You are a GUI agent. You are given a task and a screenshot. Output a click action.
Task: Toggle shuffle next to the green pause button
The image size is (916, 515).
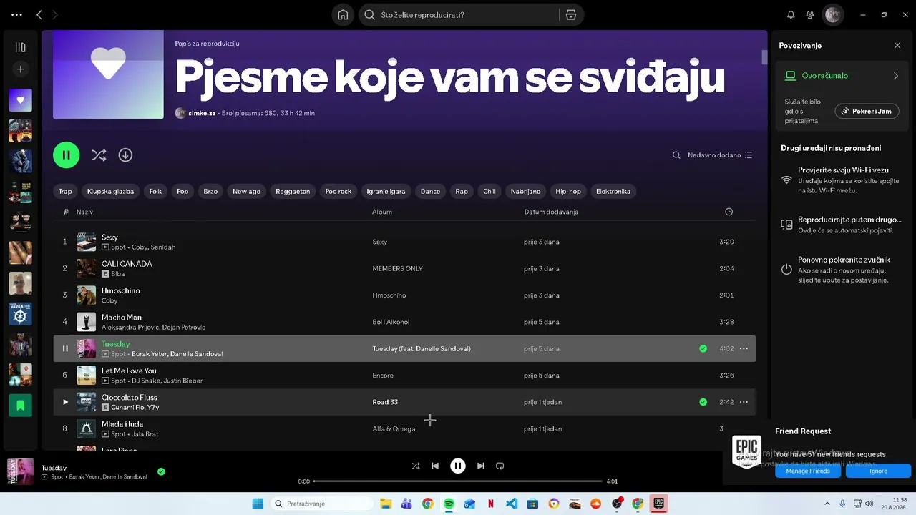pos(99,155)
